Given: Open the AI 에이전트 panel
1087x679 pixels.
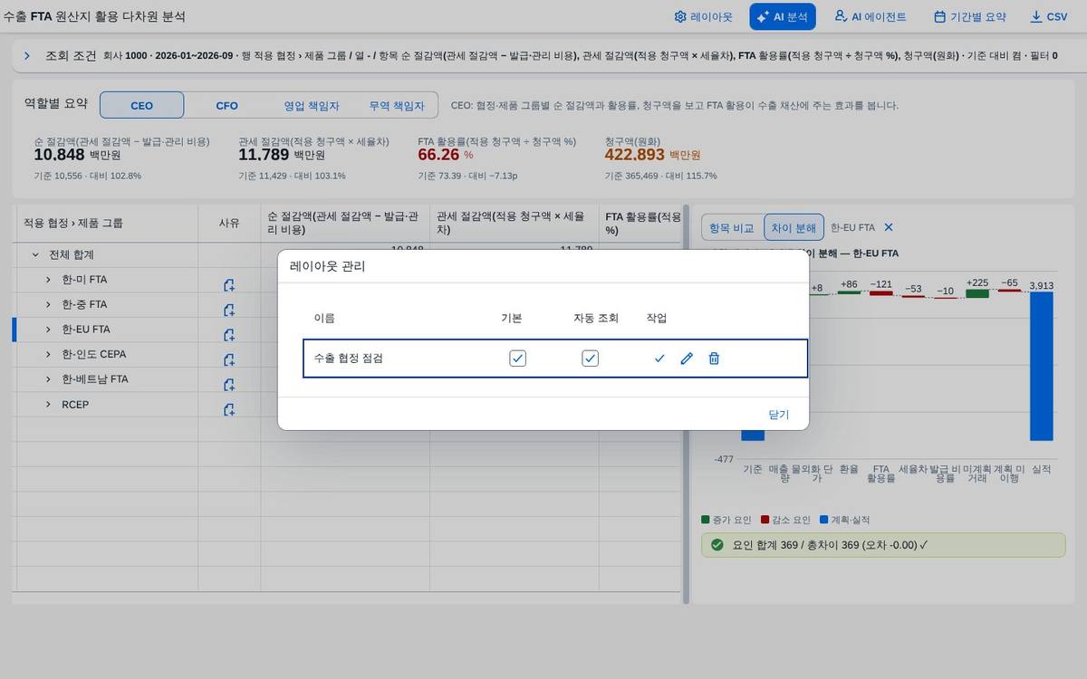Looking at the screenshot, I should pos(870,16).
